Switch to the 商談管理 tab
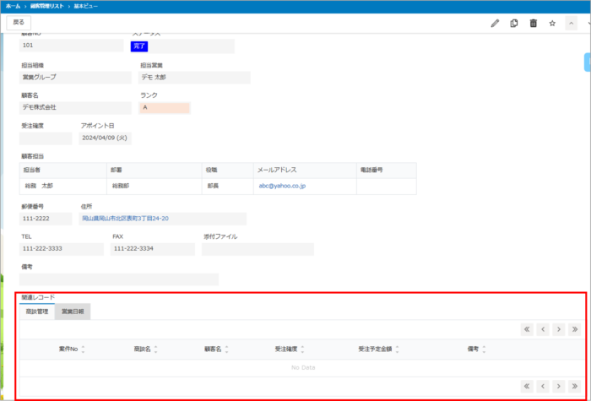The height and width of the screenshot is (401, 591). [x=37, y=312]
